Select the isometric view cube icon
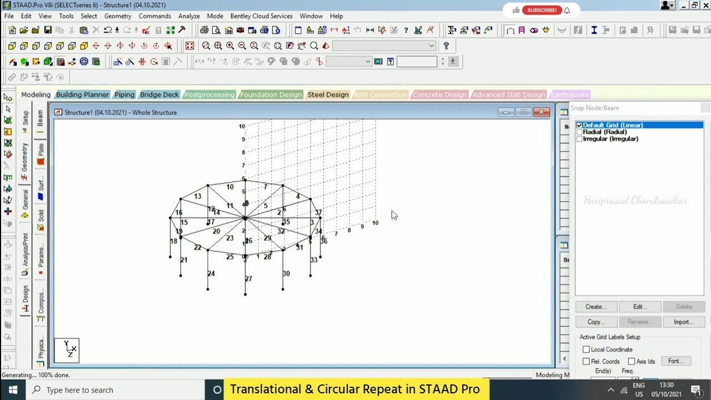711x400 pixels. point(84,46)
